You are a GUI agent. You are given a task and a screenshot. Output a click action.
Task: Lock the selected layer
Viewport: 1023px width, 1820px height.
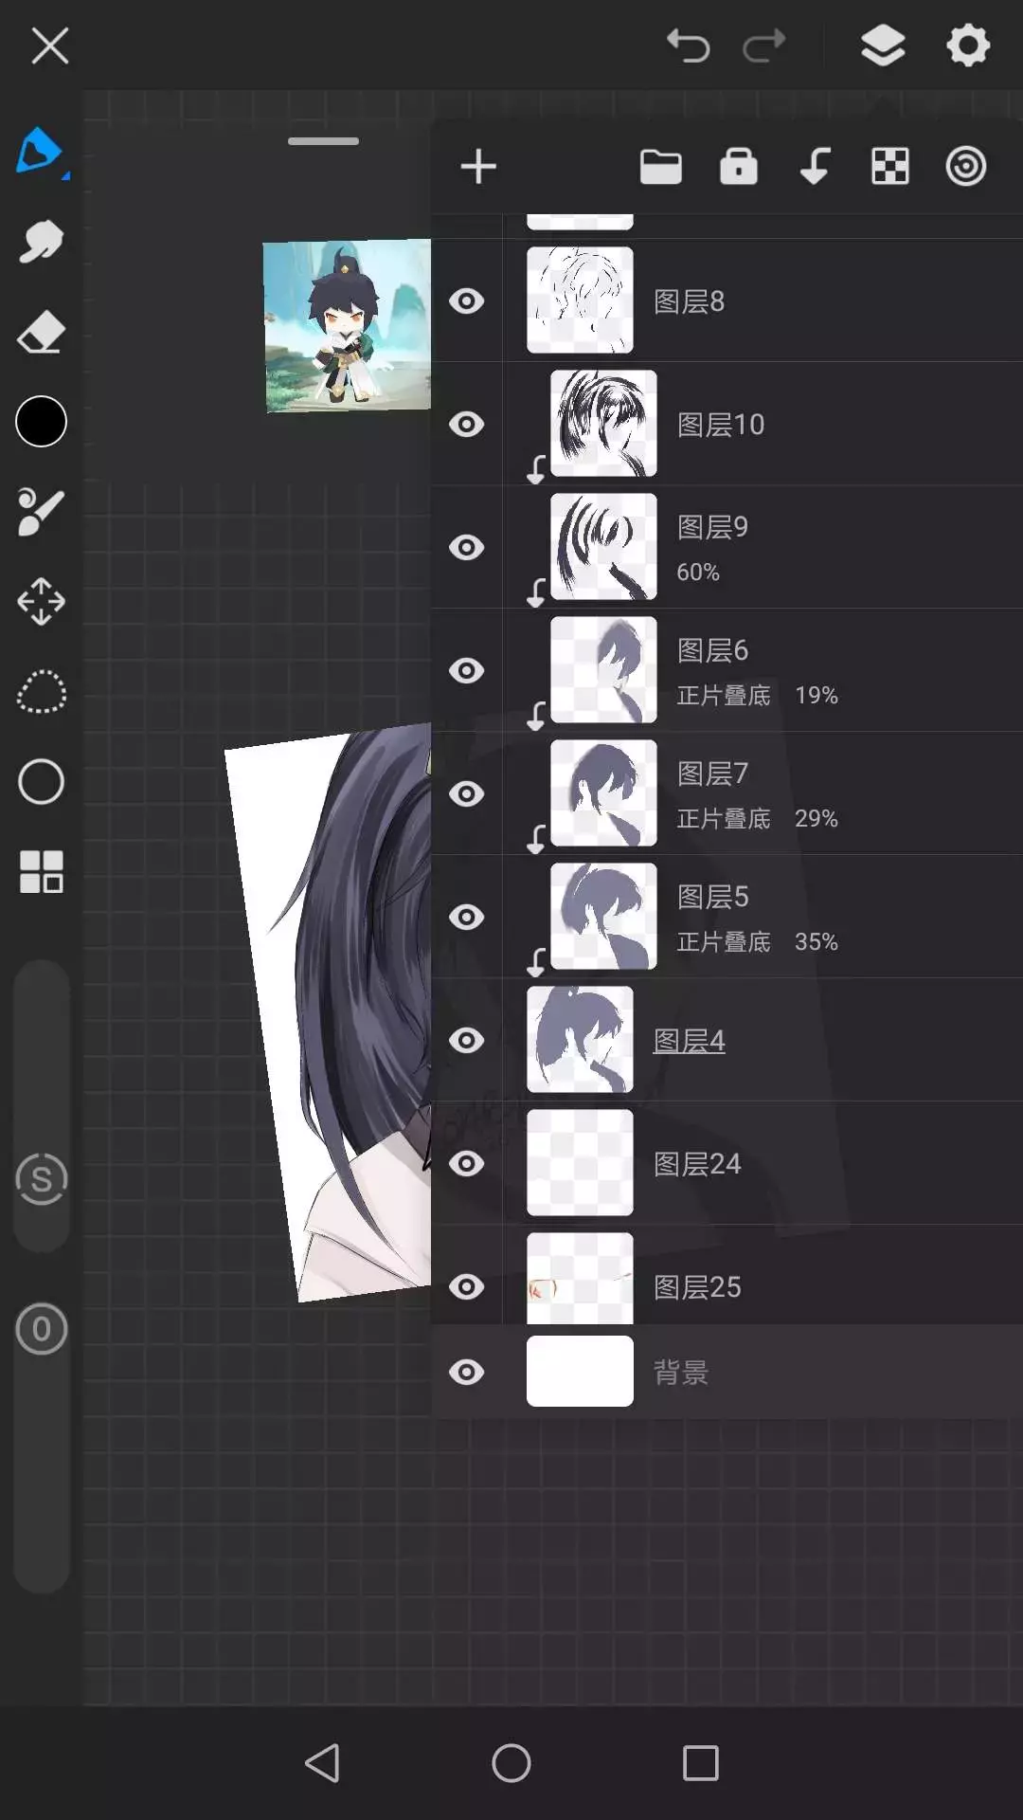click(739, 167)
